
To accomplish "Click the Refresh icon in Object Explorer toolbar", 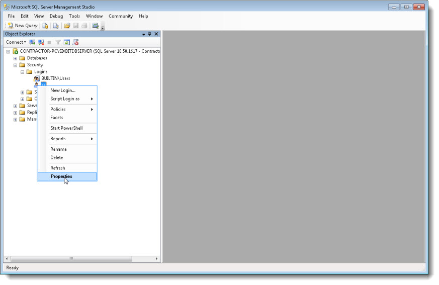I will (67, 42).
